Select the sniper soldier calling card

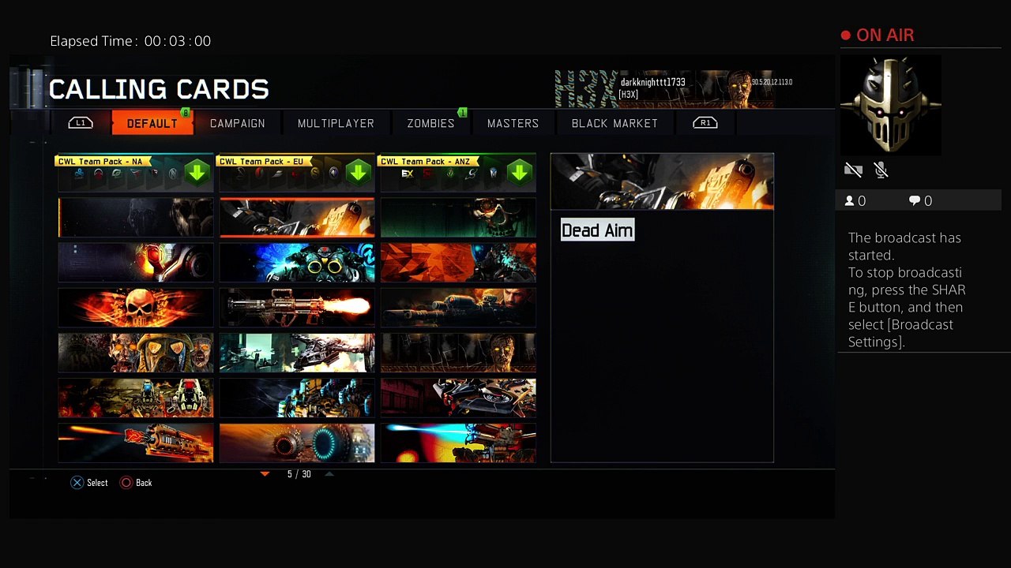(x=458, y=308)
